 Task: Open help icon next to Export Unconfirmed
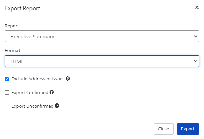(x=57, y=106)
